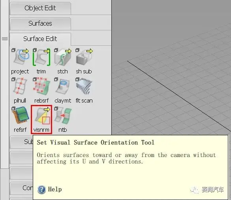231x200 pixels.
Task: Open the Object Edit palette tab
Action: click(x=40, y=8)
